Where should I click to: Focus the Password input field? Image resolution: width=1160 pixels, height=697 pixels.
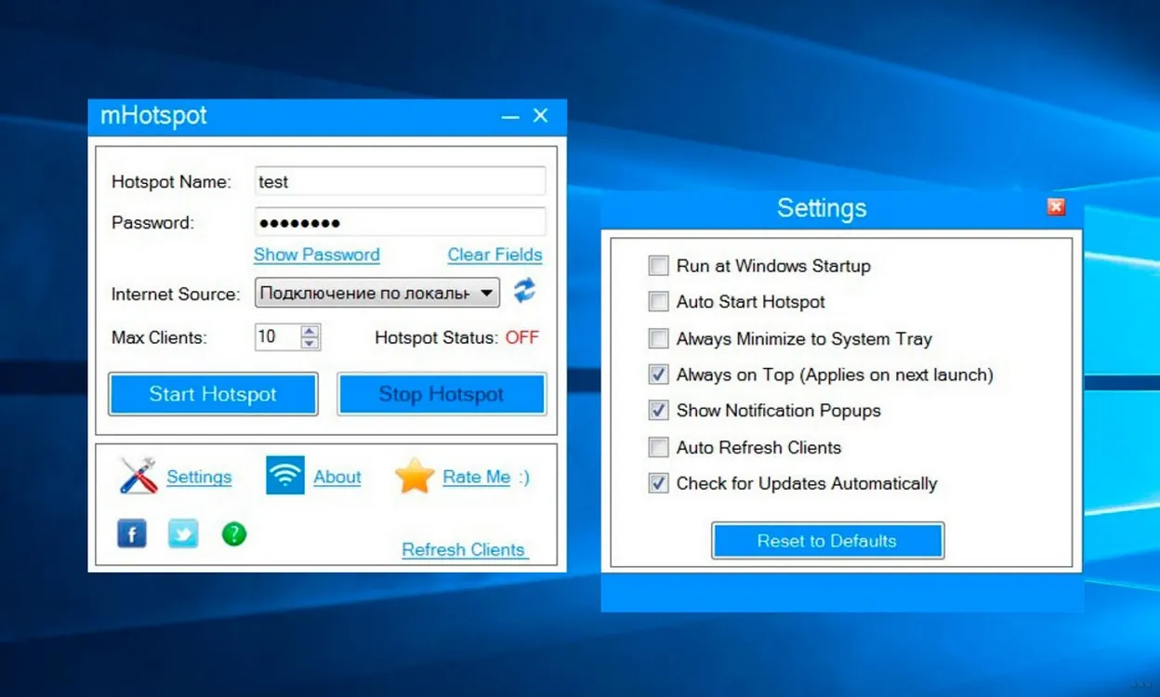pos(401,222)
